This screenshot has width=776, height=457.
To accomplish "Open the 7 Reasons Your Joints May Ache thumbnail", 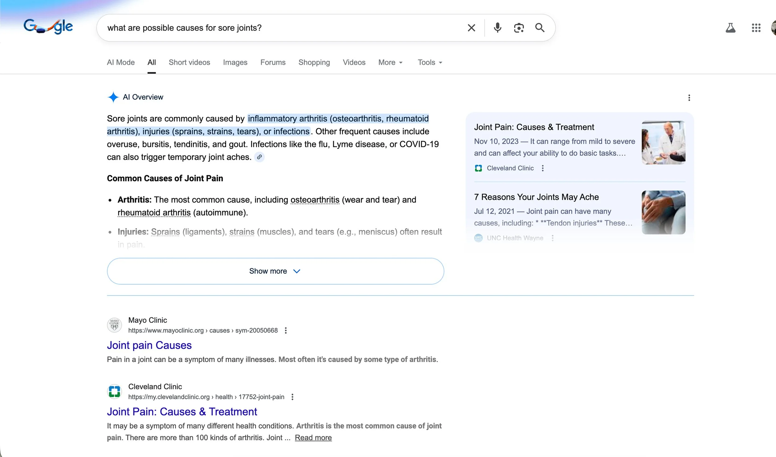I will 663,212.
